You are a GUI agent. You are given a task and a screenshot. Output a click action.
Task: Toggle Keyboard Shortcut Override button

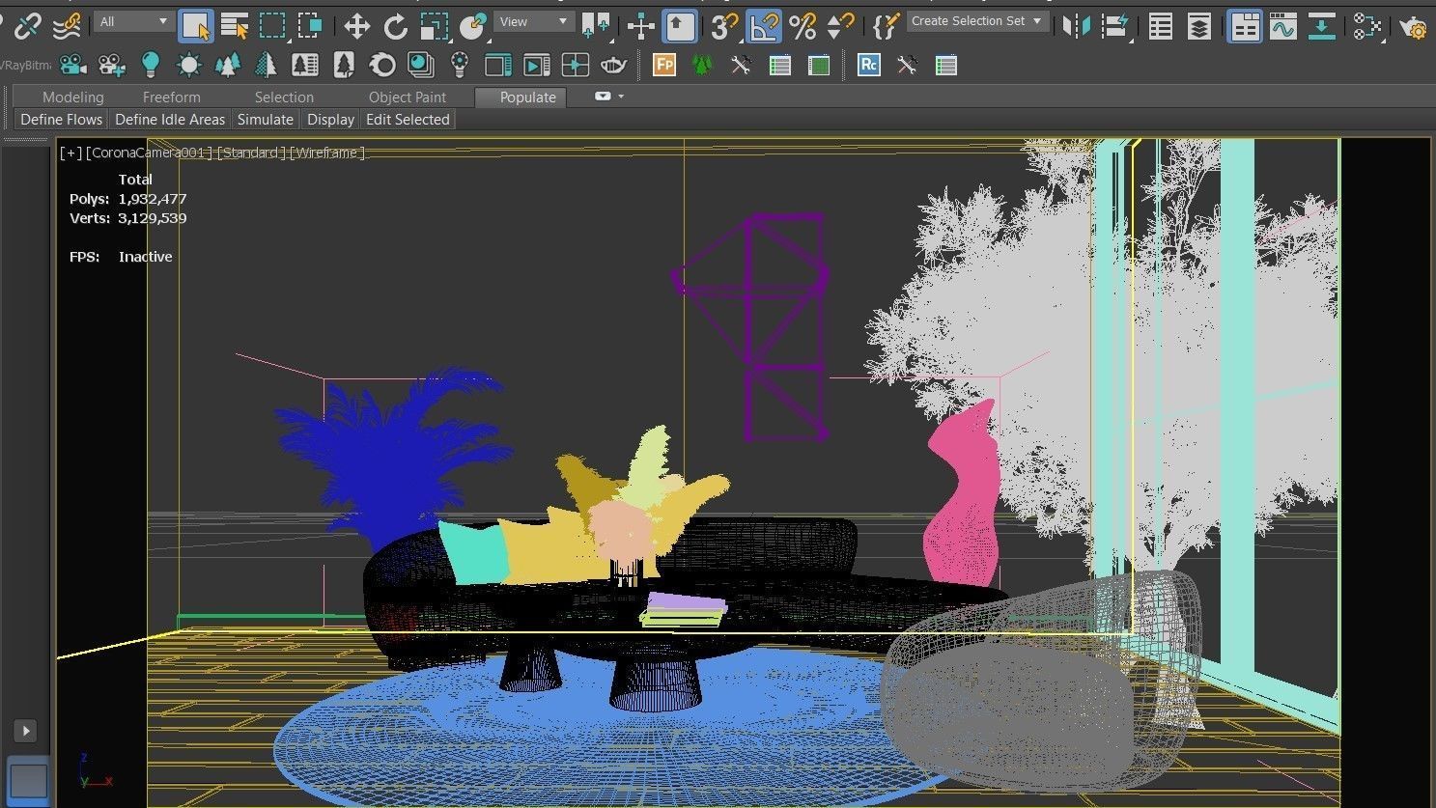point(680,26)
